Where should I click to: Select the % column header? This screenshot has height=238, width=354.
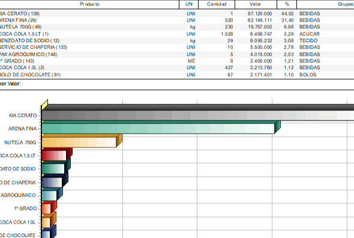point(287,4)
